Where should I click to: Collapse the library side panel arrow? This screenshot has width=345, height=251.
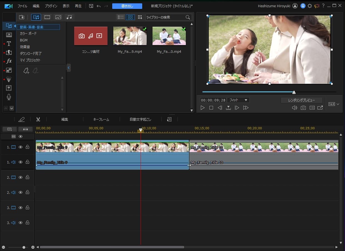coord(69,68)
